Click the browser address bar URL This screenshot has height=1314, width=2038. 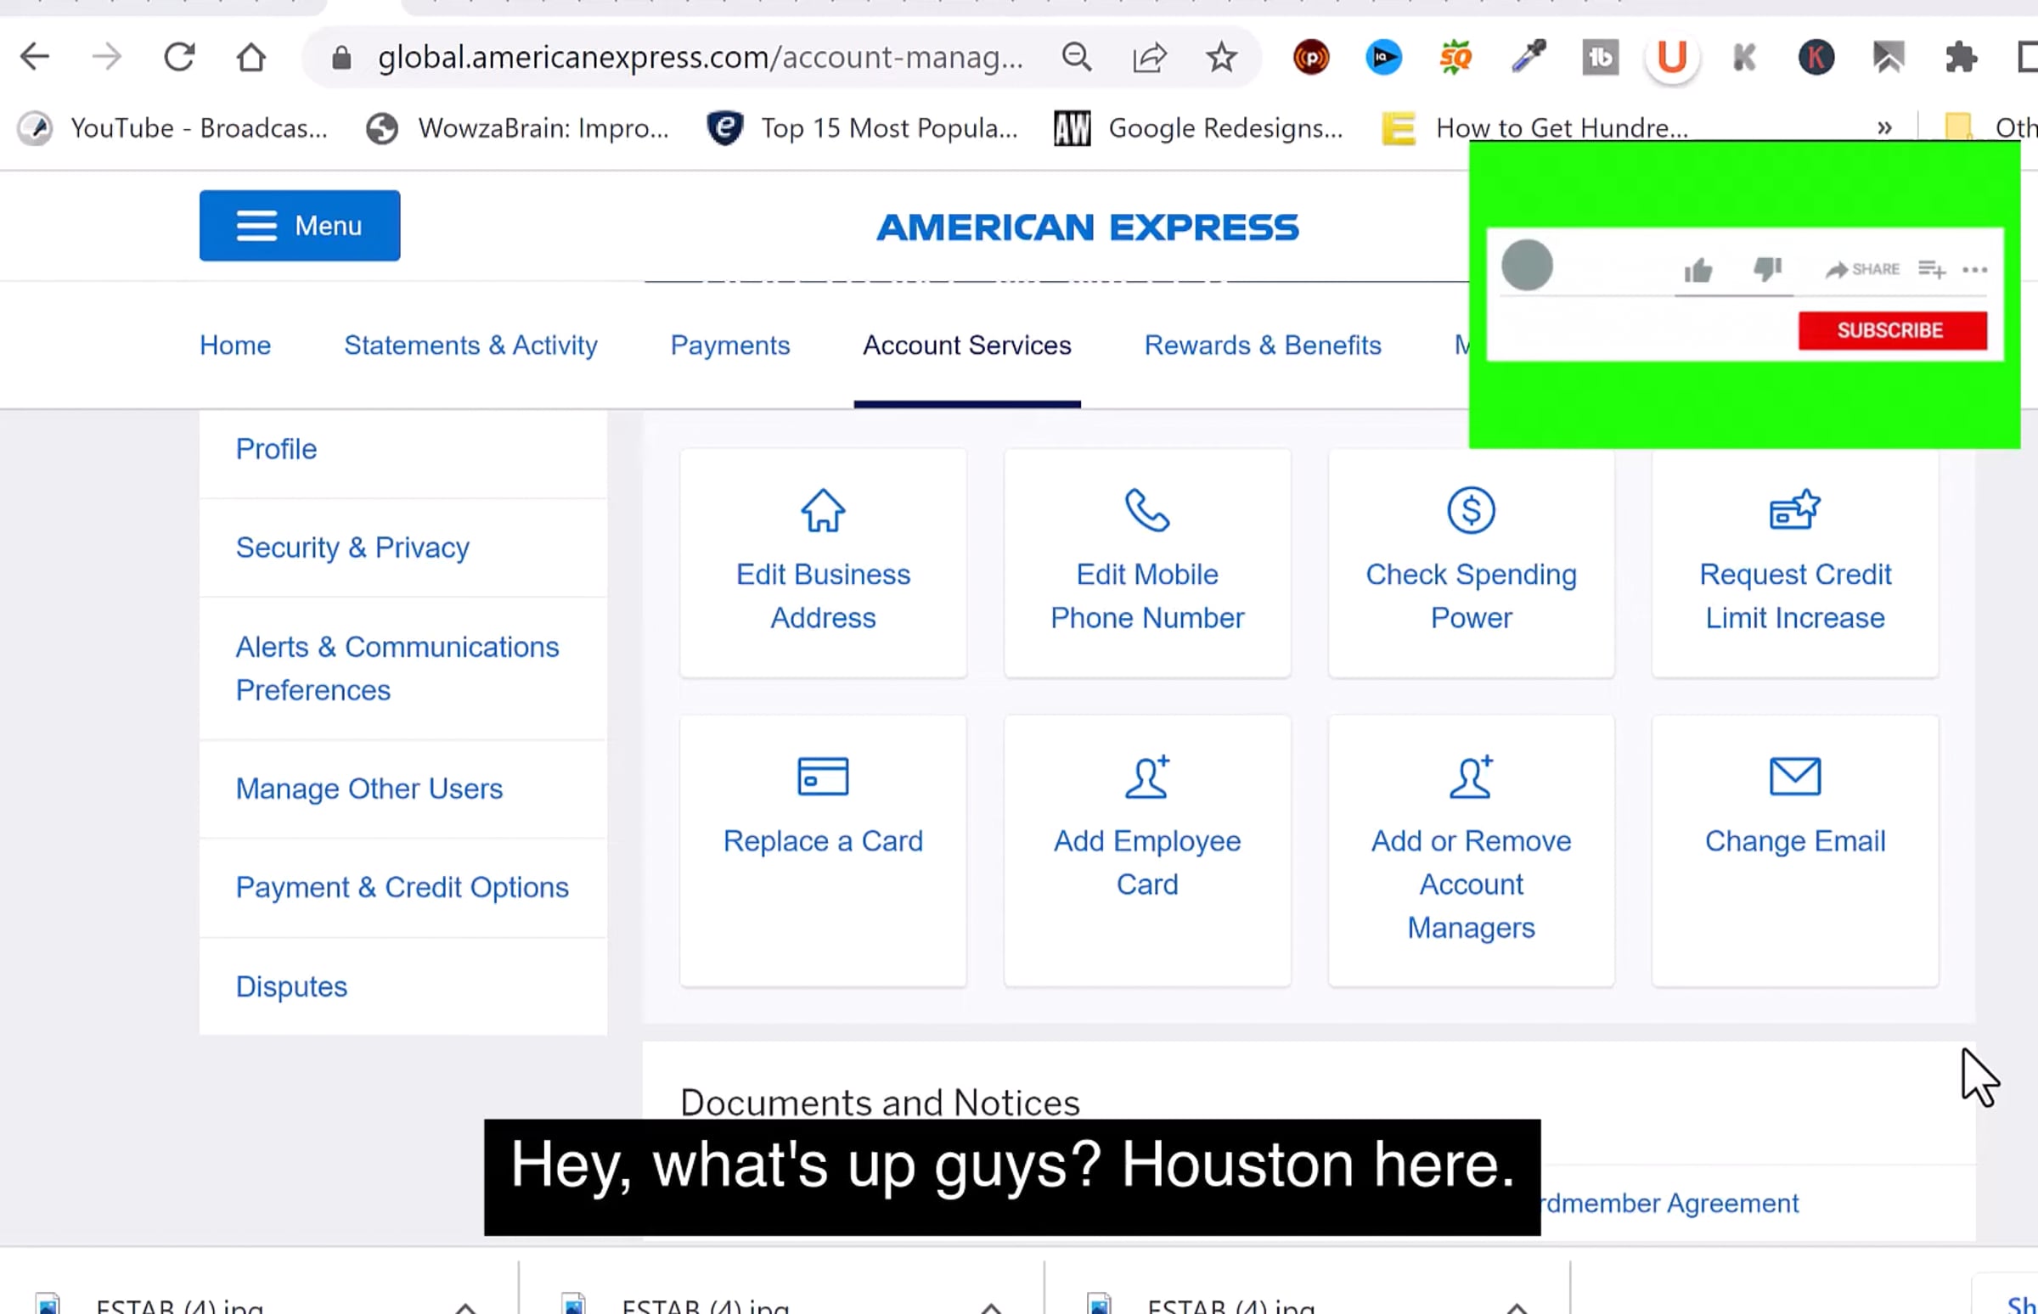click(700, 58)
